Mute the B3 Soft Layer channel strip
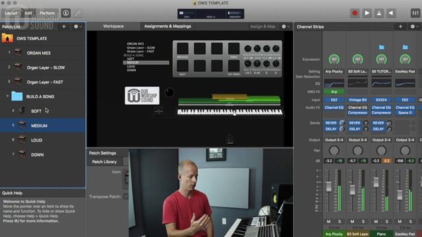This screenshot has height=237, width=422. [x=352, y=222]
